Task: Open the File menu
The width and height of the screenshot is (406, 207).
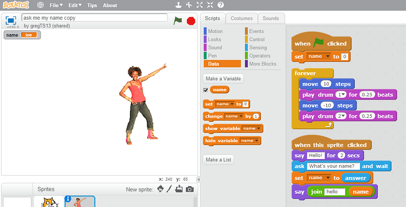Action: pyautogui.click(x=56, y=5)
